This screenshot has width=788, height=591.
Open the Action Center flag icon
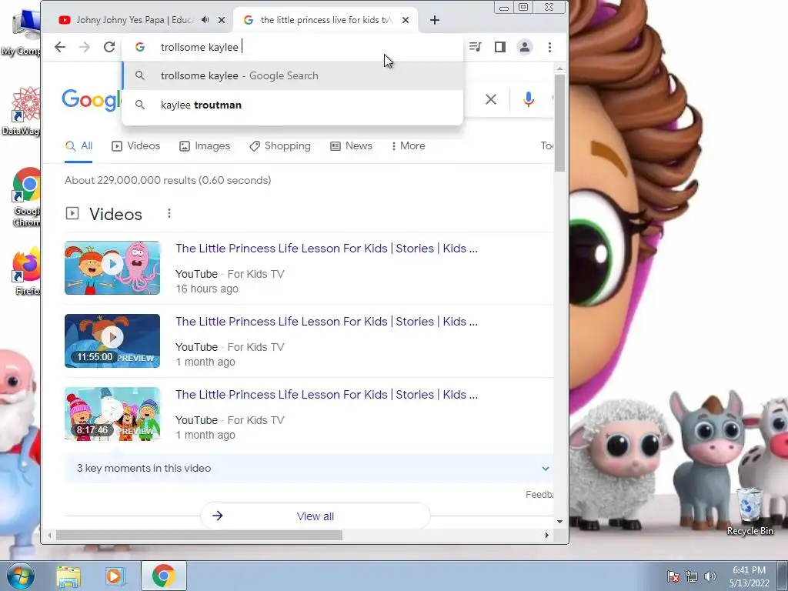[673, 576]
